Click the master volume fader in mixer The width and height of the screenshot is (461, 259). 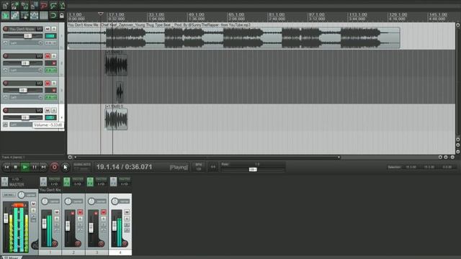6,218
